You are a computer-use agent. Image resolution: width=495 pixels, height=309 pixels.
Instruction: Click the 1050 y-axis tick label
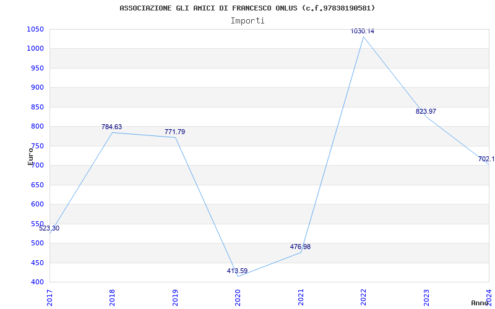click(35, 29)
